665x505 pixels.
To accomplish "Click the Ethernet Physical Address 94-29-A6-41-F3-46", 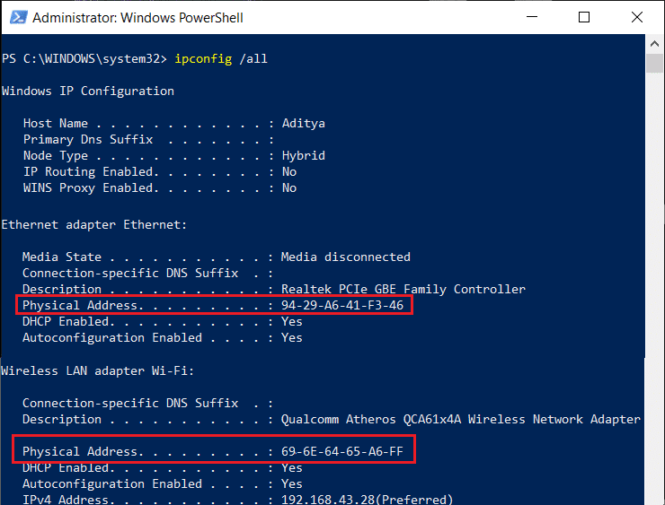I will click(342, 305).
